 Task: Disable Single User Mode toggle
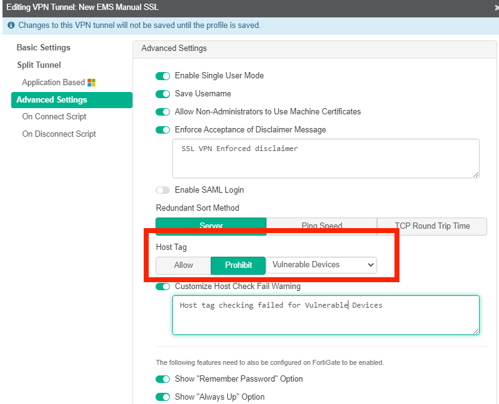pyautogui.click(x=163, y=76)
